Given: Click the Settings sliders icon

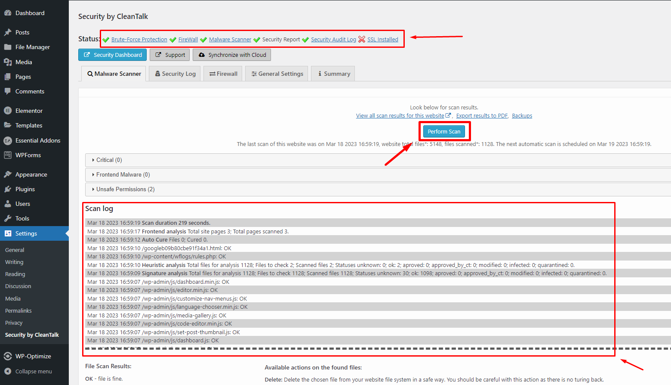Looking at the screenshot, I should click(x=8, y=233).
